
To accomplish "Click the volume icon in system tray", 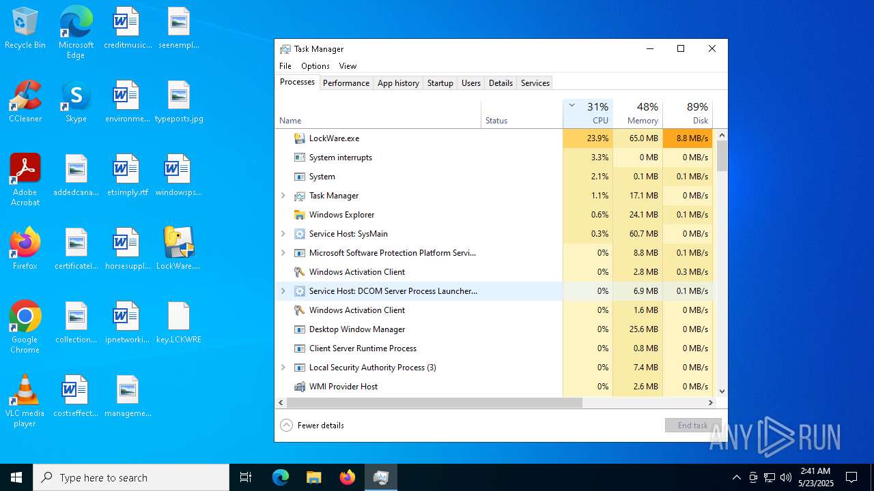I will pyautogui.click(x=786, y=477).
